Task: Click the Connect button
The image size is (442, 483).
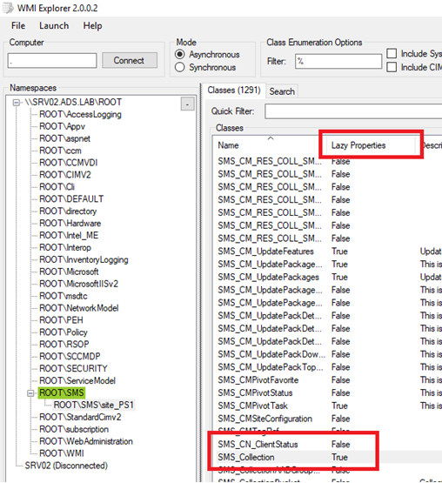Action: pos(129,60)
